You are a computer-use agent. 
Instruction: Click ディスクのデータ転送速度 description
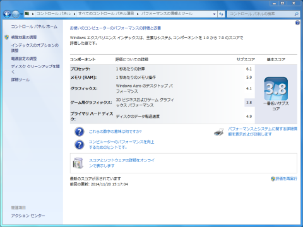[138, 116]
